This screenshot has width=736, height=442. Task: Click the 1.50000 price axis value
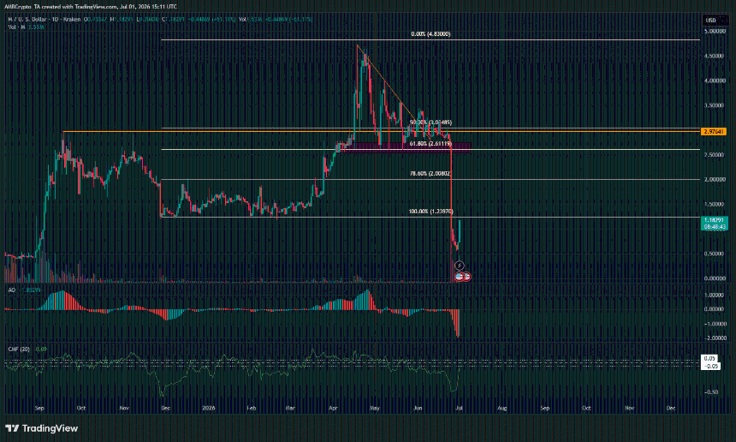(715, 205)
